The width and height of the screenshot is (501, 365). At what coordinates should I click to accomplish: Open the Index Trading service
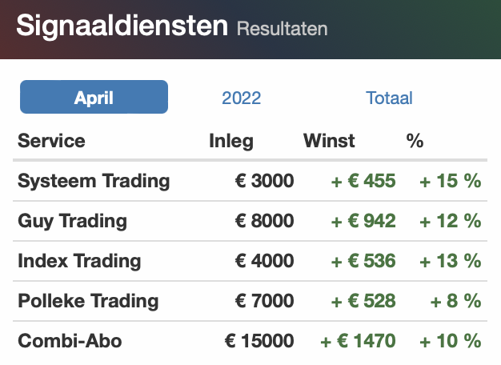(79, 261)
